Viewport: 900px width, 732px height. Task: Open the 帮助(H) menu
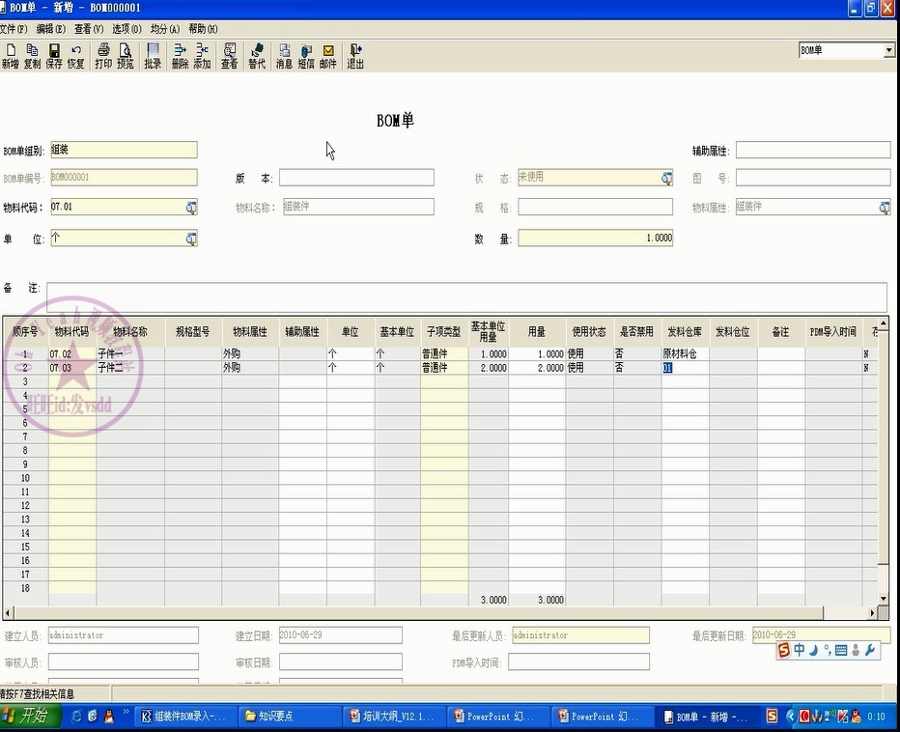click(203, 29)
